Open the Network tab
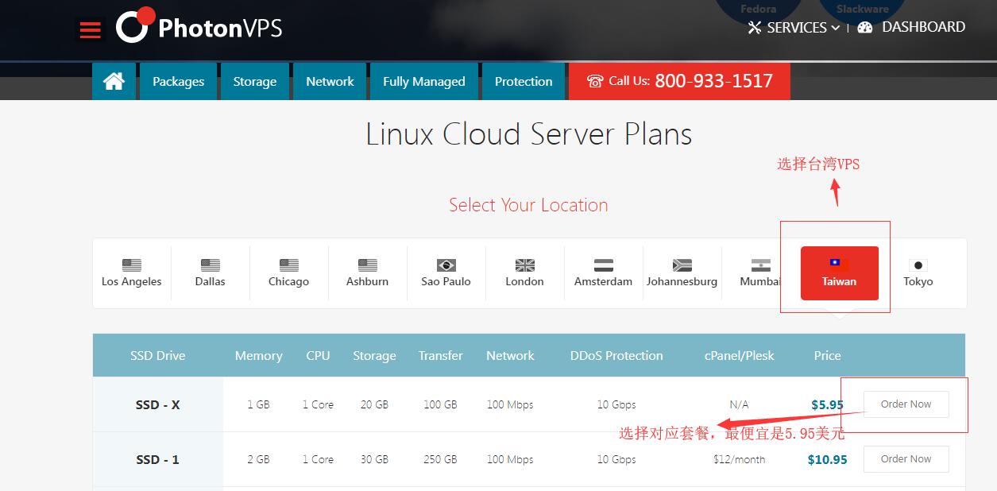The height and width of the screenshot is (491, 997). [x=330, y=81]
